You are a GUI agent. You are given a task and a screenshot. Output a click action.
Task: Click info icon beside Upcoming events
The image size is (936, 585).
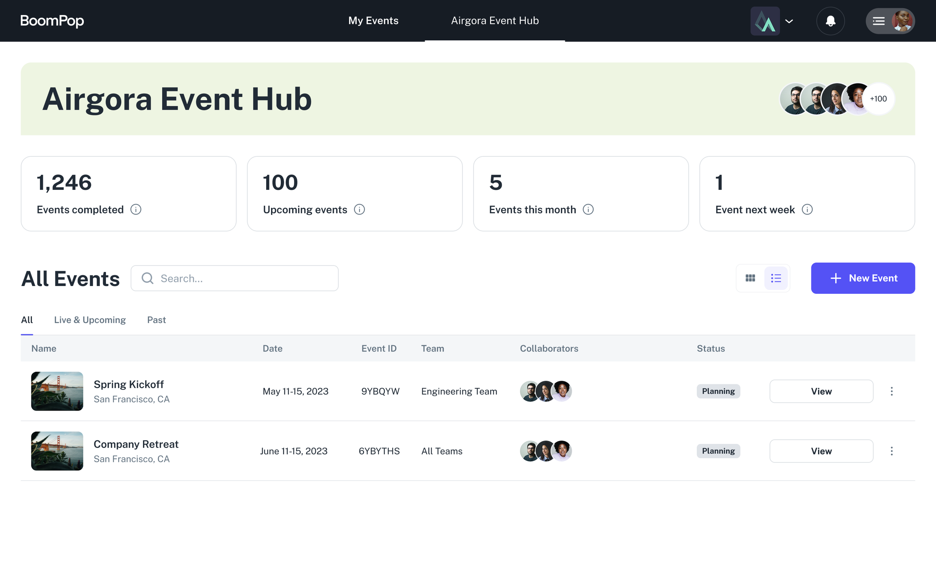pyautogui.click(x=359, y=209)
